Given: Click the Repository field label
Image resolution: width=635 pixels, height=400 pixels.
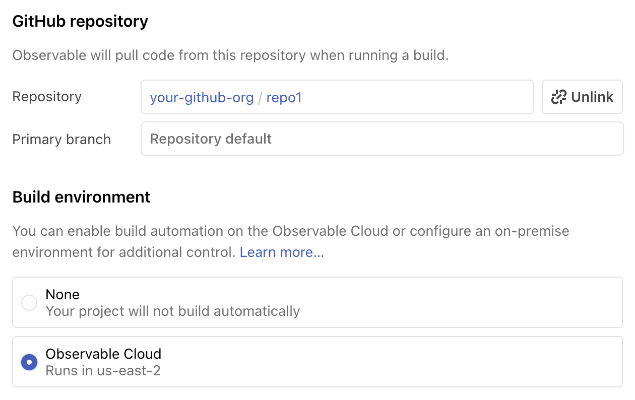Looking at the screenshot, I should pyautogui.click(x=47, y=97).
